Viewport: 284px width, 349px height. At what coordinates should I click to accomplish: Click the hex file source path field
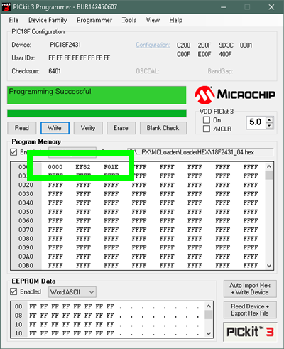point(200,152)
